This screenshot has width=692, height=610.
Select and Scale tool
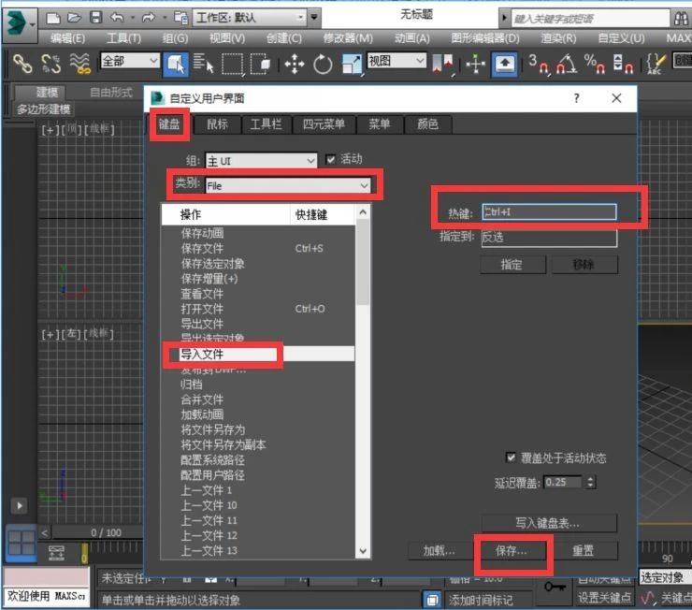coord(352,65)
